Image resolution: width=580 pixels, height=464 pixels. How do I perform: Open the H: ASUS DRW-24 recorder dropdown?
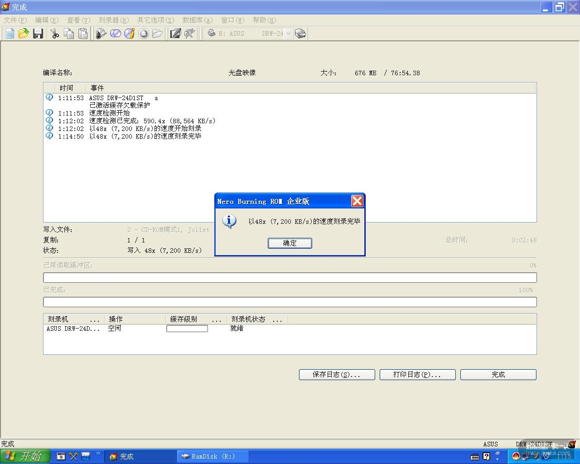coord(288,34)
